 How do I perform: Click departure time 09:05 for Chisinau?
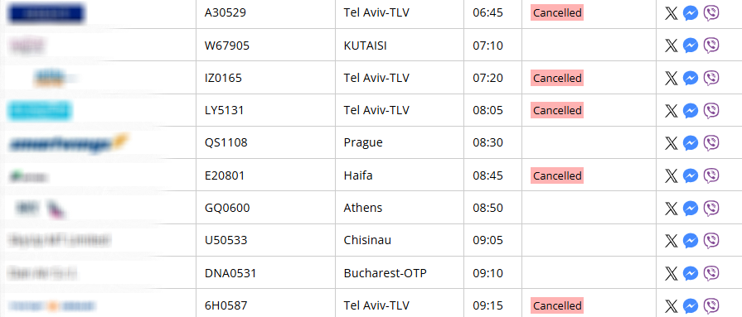487,241
